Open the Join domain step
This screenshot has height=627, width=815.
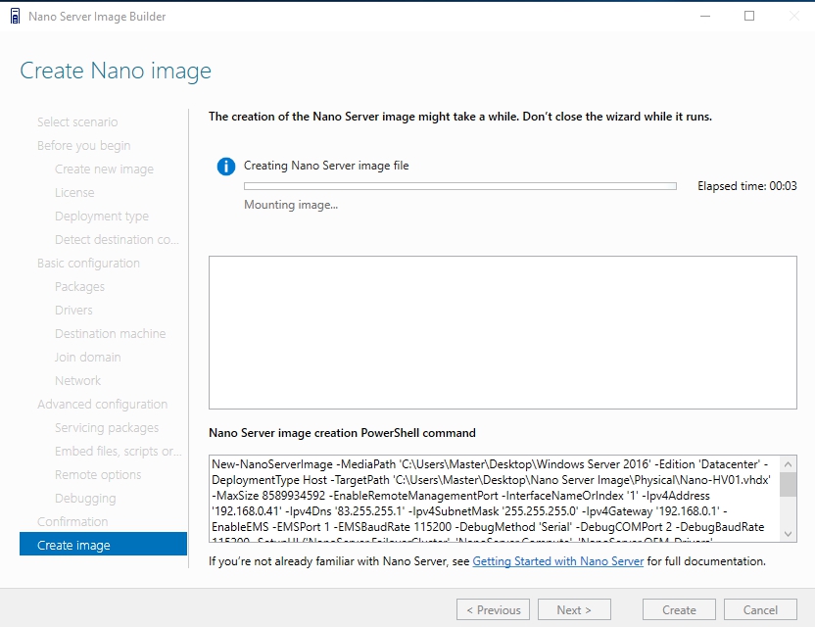87,357
